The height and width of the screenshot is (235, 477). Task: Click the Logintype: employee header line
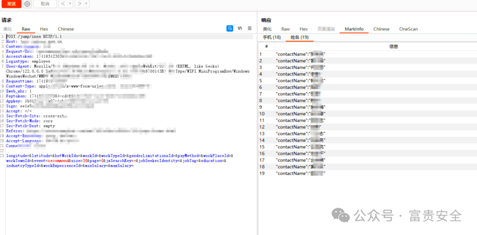point(28,61)
